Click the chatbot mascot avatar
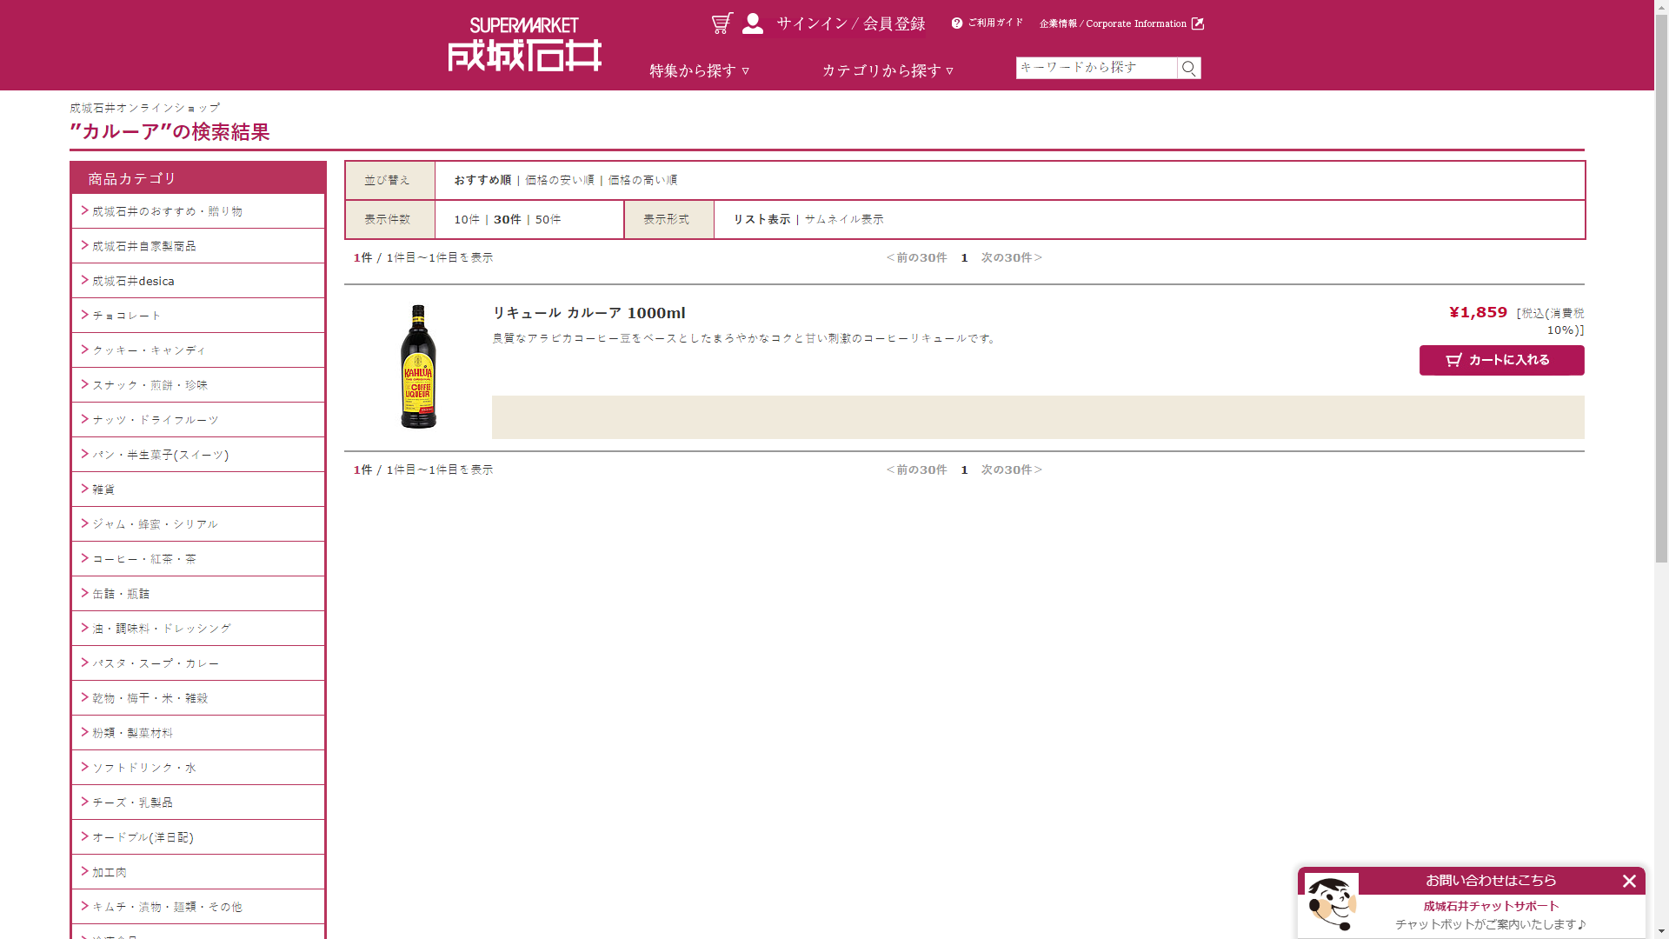This screenshot has width=1669, height=939. coord(1331,904)
